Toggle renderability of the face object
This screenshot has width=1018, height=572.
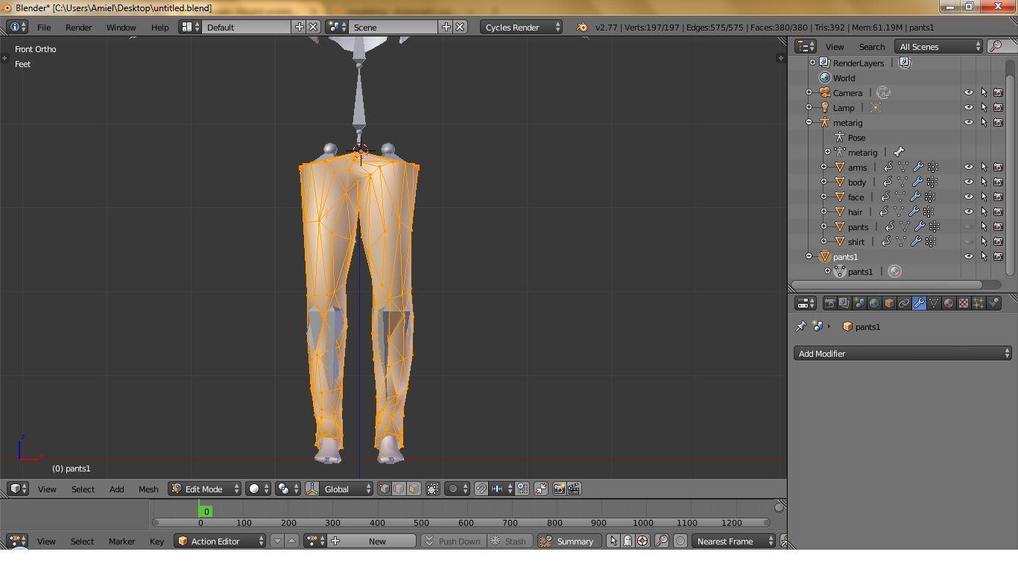[998, 197]
